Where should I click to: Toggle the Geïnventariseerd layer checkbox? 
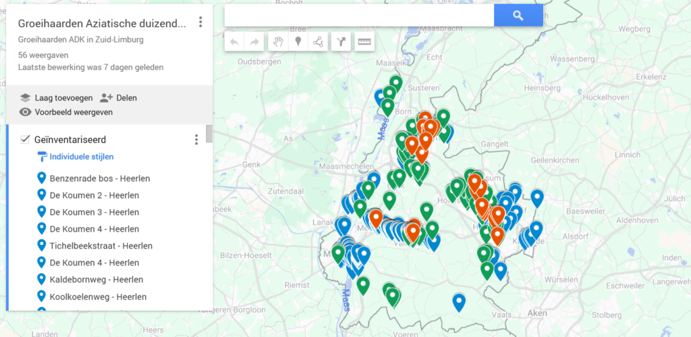tap(25, 140)
